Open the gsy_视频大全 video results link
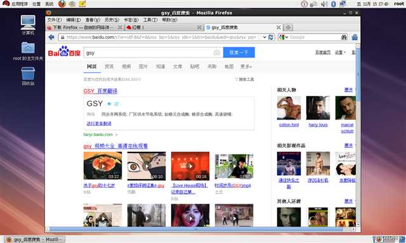Screen dimensions: 406x243 [115, 146]
